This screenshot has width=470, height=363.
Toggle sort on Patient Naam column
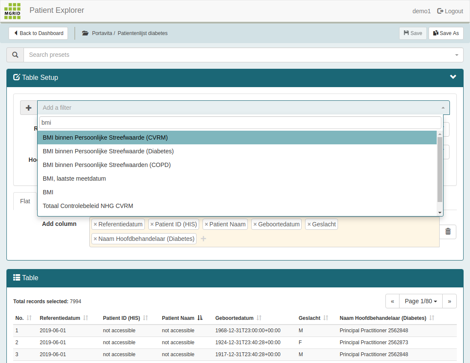point(200,318)
